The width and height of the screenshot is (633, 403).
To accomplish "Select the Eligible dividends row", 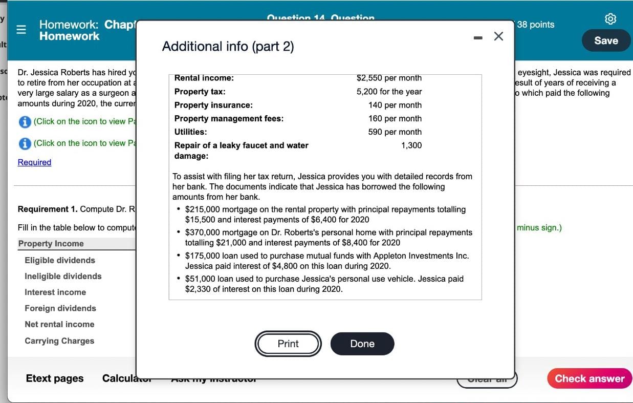I will click(60, 260).
